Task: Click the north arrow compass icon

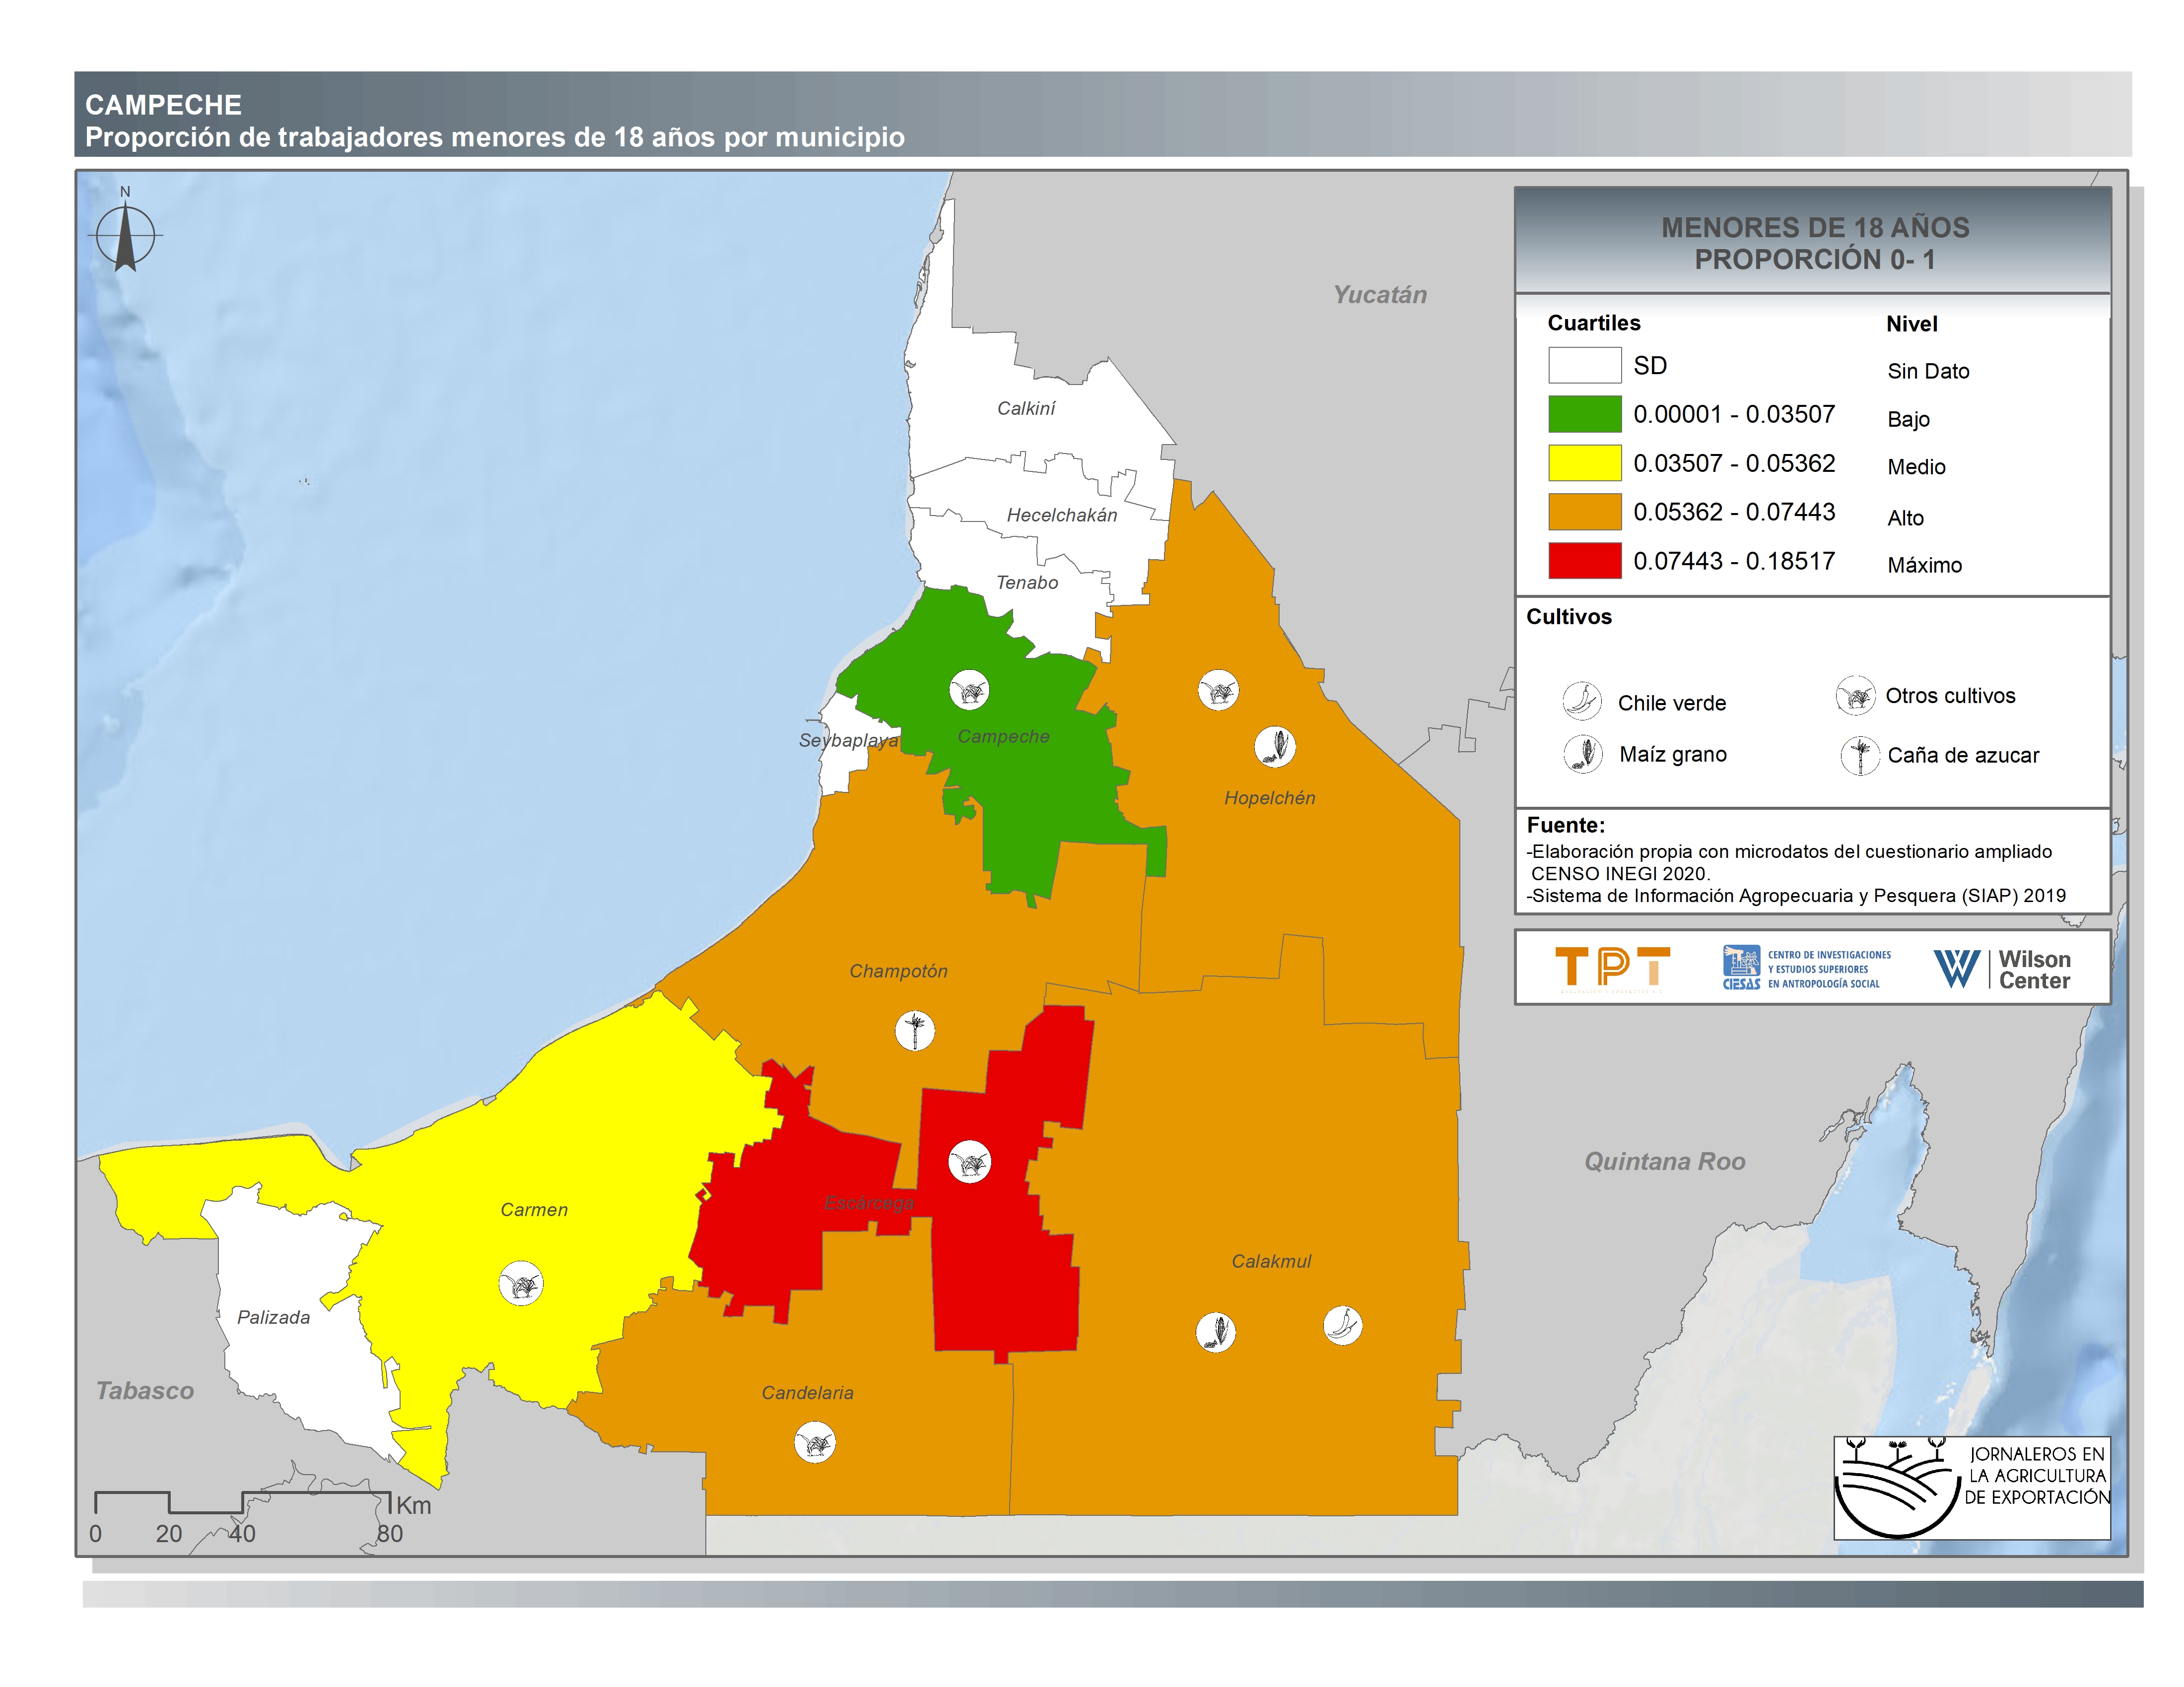Action: [x=125, y=236]
